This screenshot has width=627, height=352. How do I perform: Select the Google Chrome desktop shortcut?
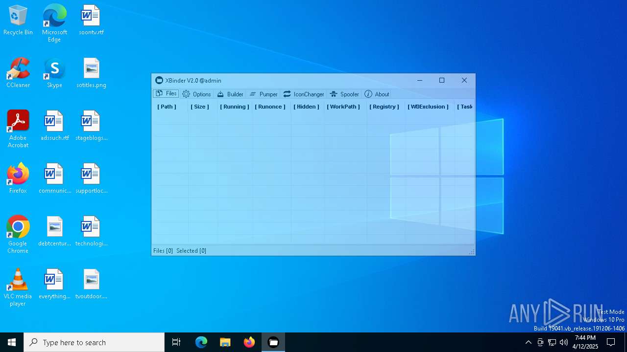pos(18,235)
